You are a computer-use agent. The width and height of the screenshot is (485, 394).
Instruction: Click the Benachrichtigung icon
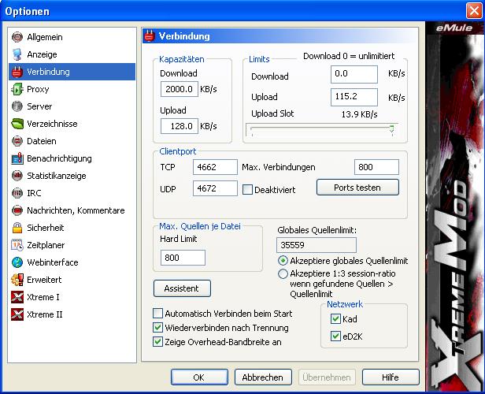pyautogui.click(x=17, y=158)
